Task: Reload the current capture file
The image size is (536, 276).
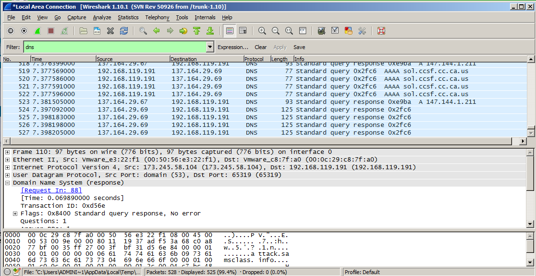Action: point(124,31)
